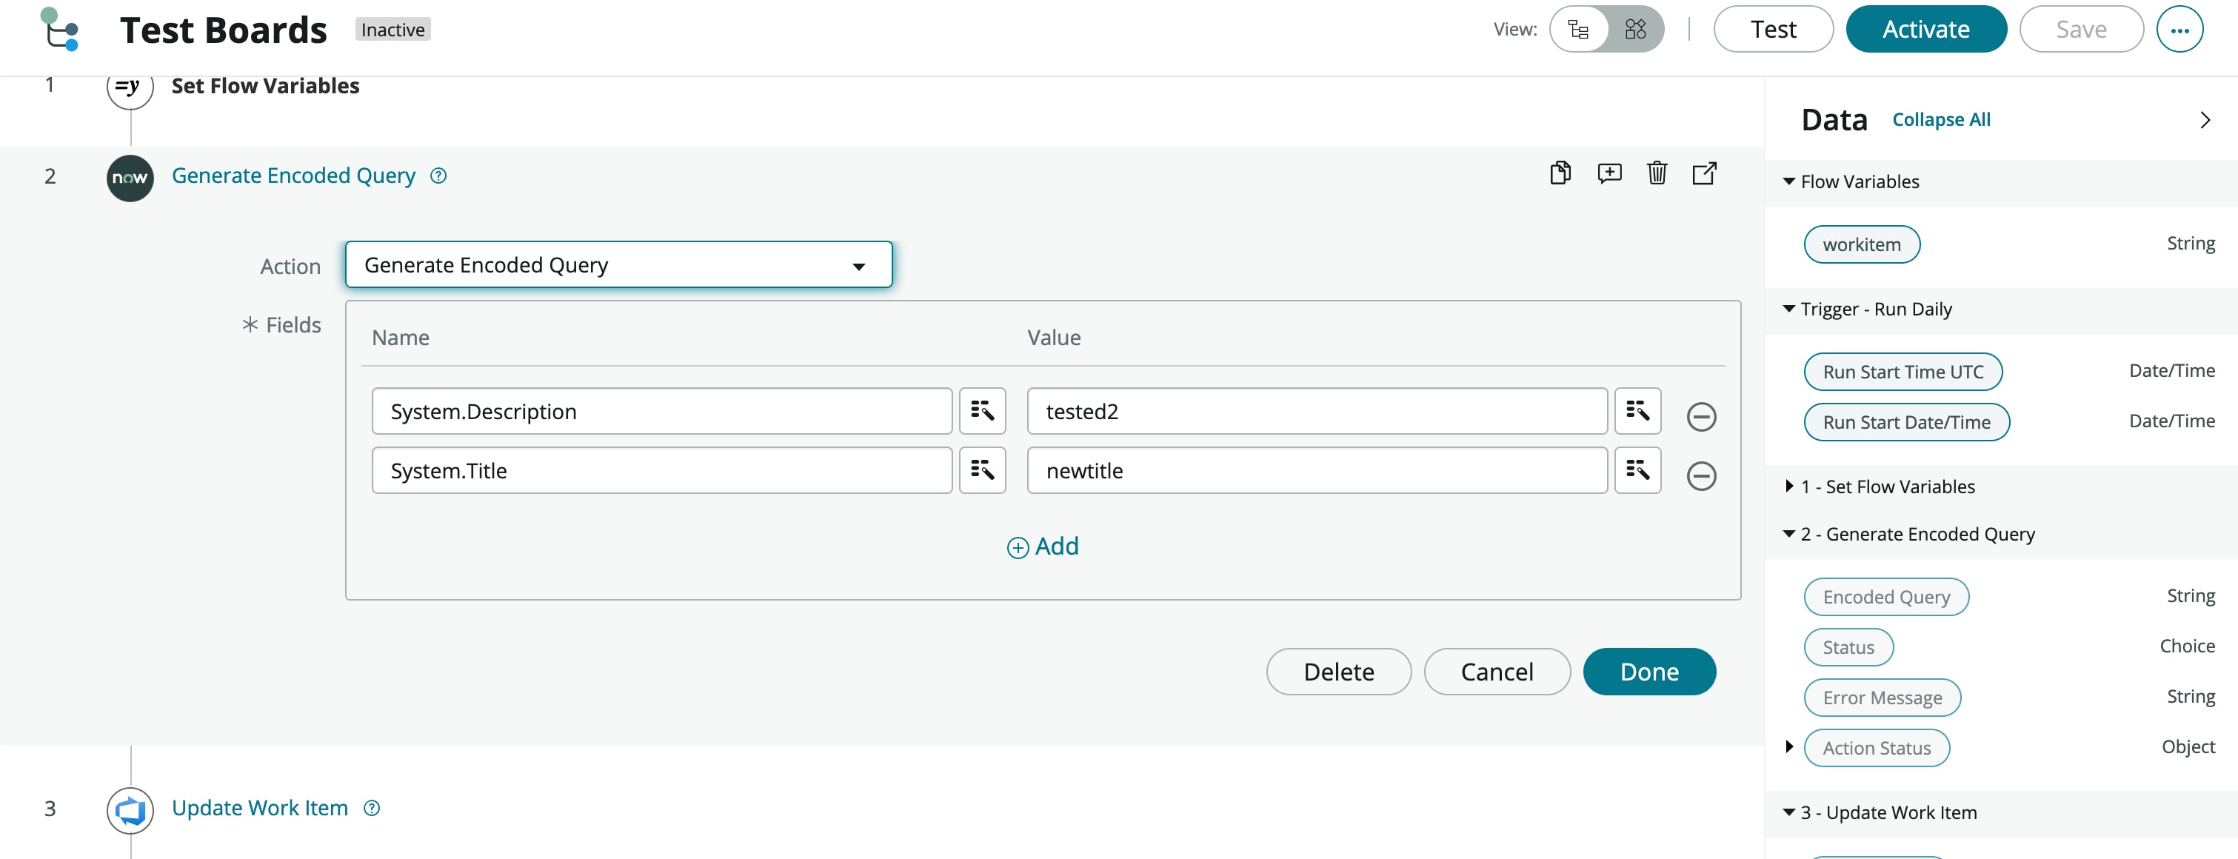Open the step in a new window
The image size is (2238, 859).
click(1704, 173)
